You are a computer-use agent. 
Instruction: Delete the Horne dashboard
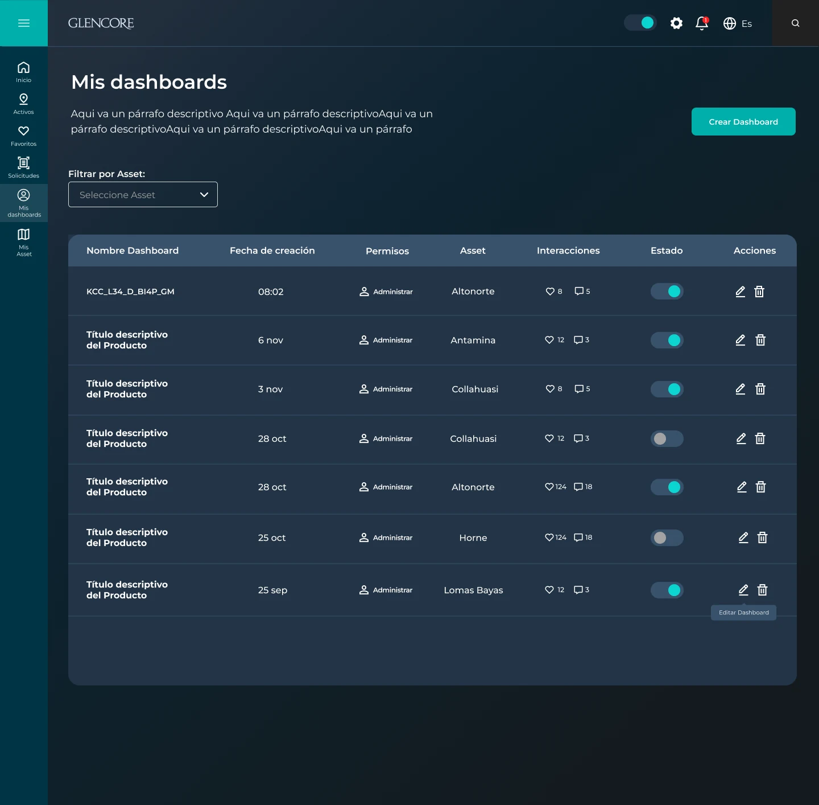pyautogui.click(x=763, y=537)
